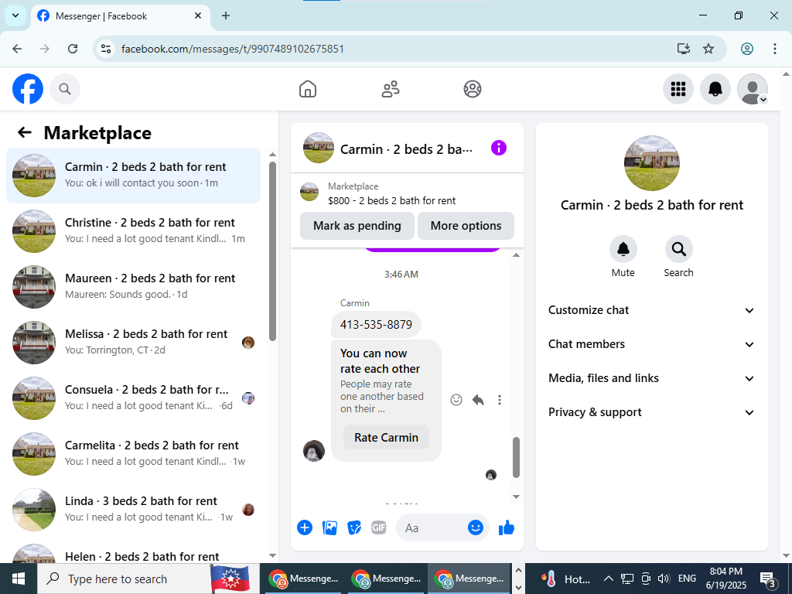This screenshot has width=792, height=594.
Task: Open Carmelita conversation in the list
Action: (133, 453)
